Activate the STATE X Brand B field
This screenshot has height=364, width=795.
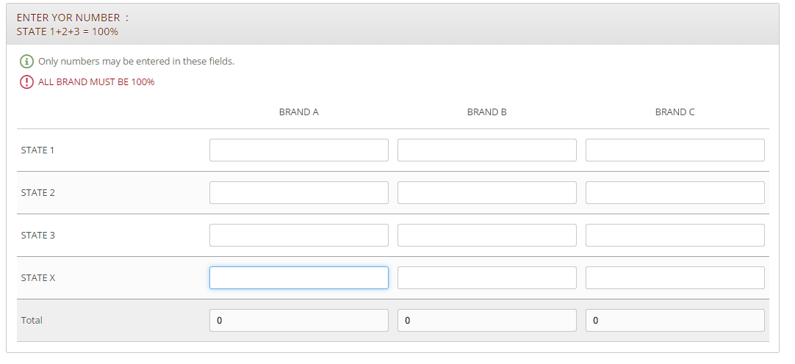tap(486, 278)
